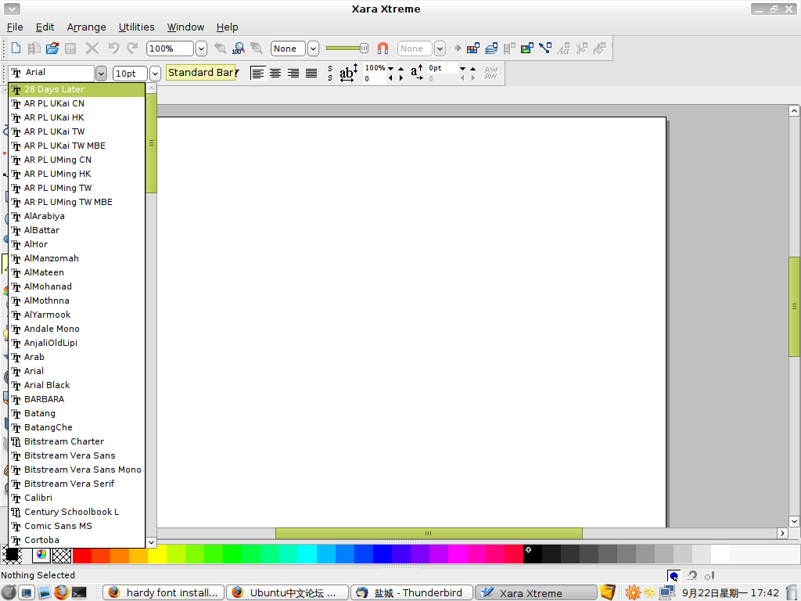Expand the 10pt font size dropdown
Viewport: 801px width, 601px height.
pyautogui.click(x=156, y=74)
